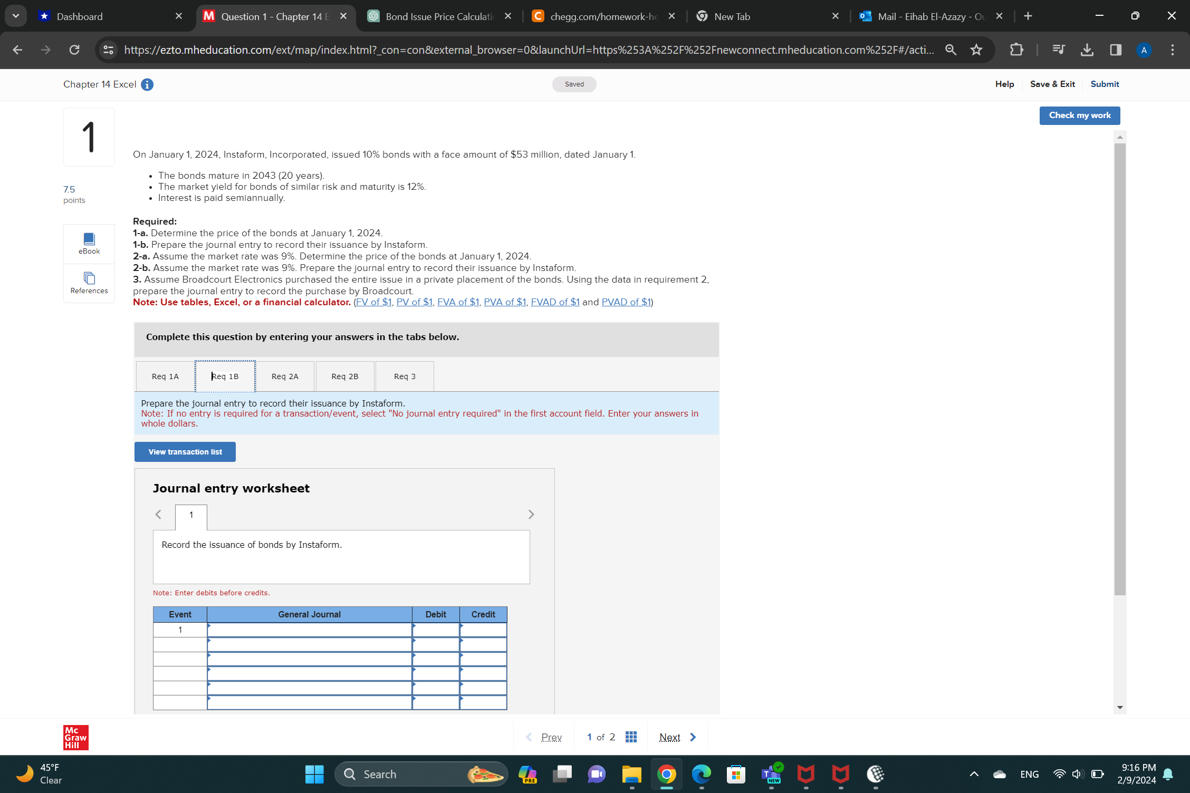Open File Explorer from the taskbar
Screen dimensions: 1190x793
tap(631, 774)
